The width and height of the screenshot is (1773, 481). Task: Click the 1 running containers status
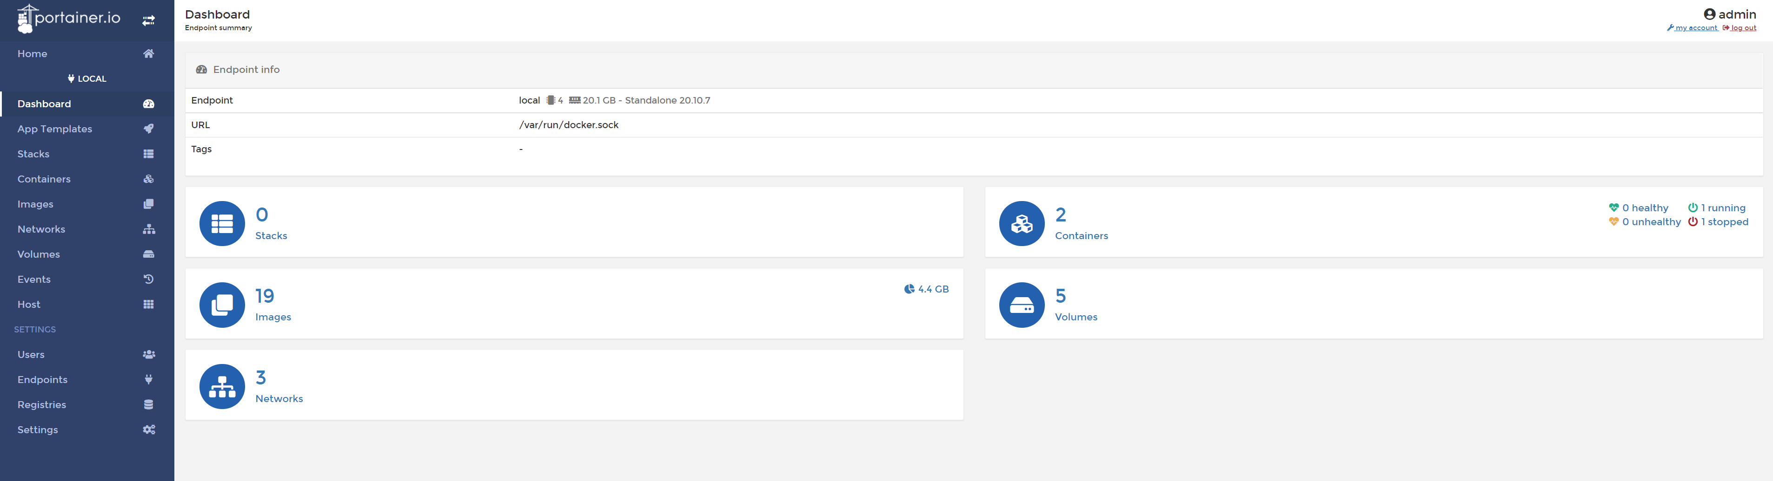click(1718, 208)
